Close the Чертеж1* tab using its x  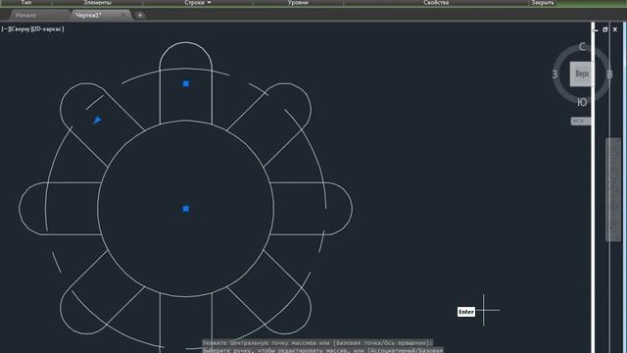pos(123,15)
